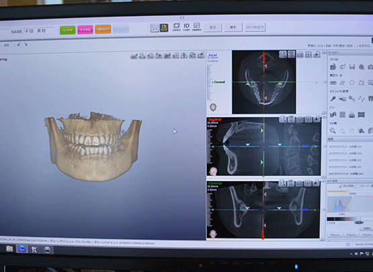Click the implant placement tool icon
This screenshot has width=373, height=272.
(x=333, y=98)
